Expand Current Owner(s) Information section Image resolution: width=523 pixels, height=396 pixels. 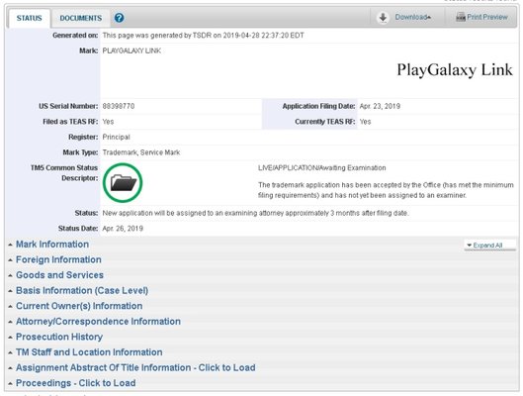point(79,306)
